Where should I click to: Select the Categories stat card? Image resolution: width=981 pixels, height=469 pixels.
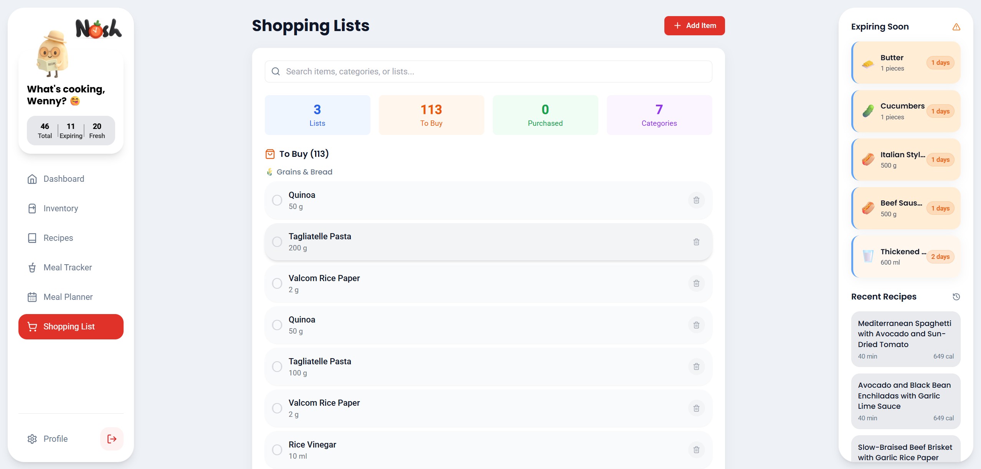coord(659,115)
